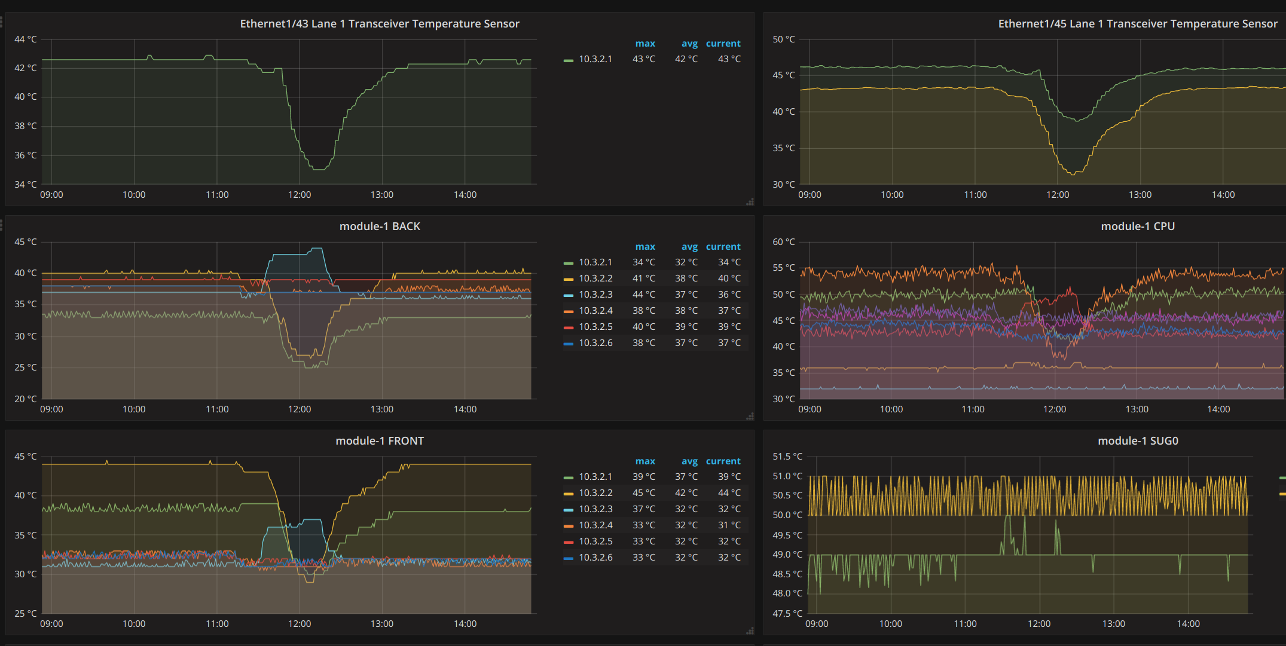
Task: Click green 10.3.2.1 color swatch in BACK legend
Action: [x=569, y=263]
